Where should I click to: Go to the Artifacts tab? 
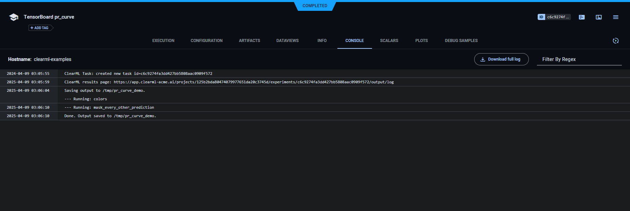(x=249, y=41)
